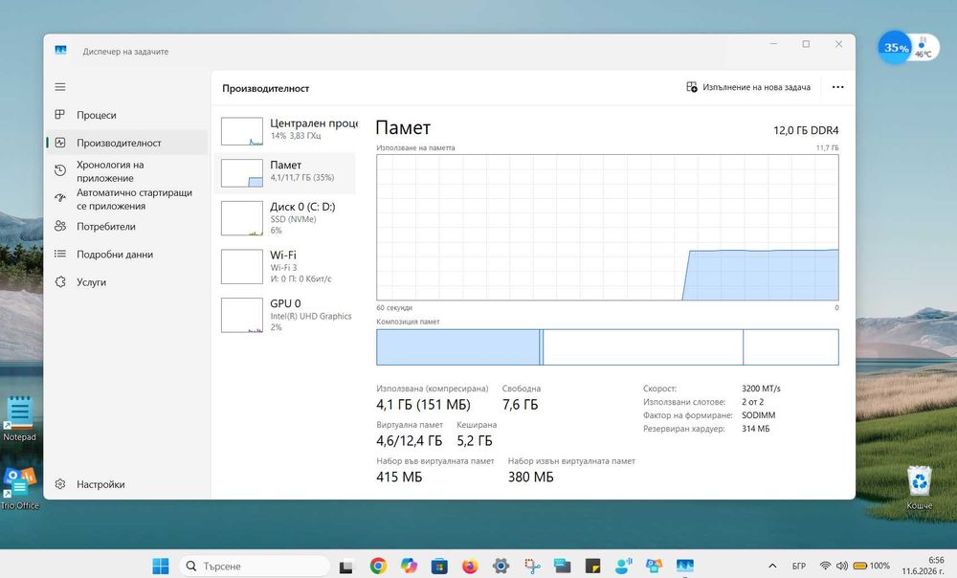Click the БГР language indicator
This screenshot has width=957, height=578.
799,566
